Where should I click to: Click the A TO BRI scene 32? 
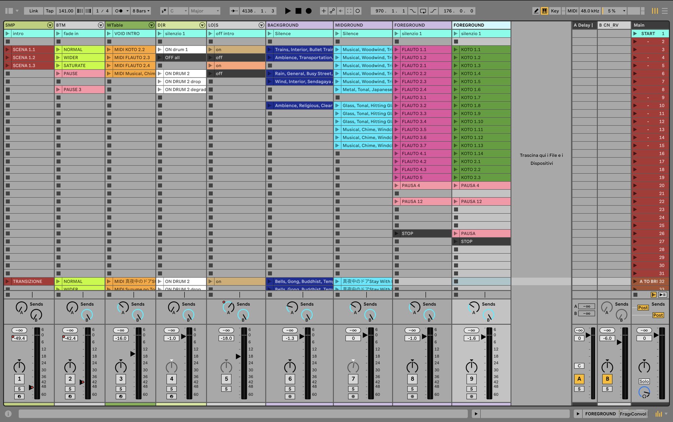(x=651, y=282)
